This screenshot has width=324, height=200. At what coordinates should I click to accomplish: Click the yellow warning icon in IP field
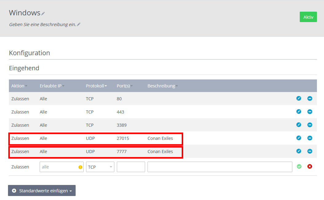(x=80, y=167)
